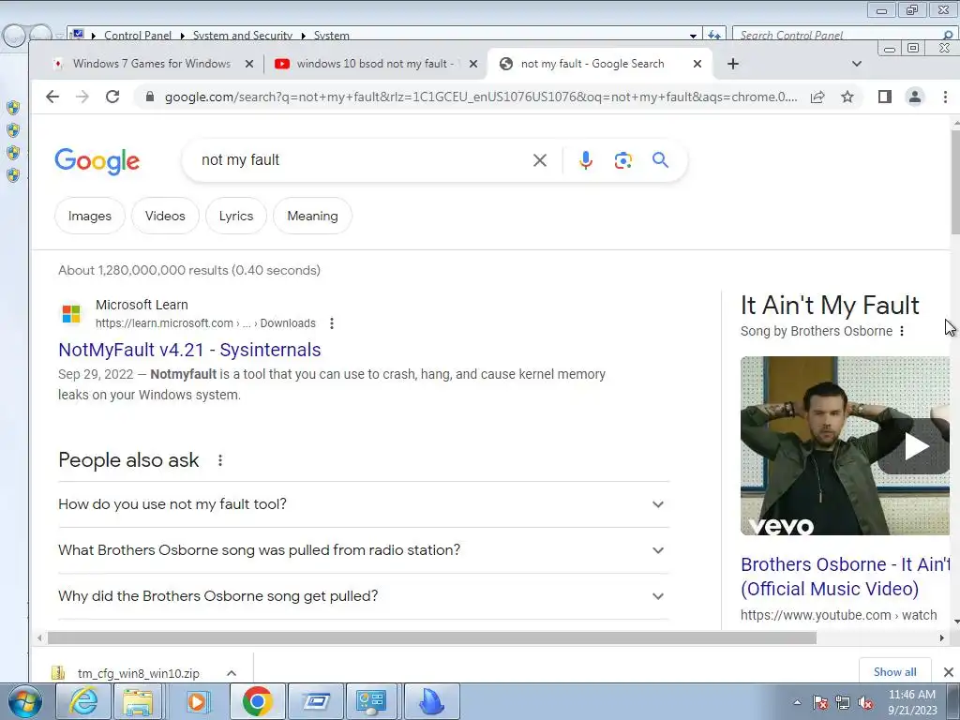Viewport: 960px width, 720px height.
Task: Open Control Panel address bar dropdown
Action: 693,36
